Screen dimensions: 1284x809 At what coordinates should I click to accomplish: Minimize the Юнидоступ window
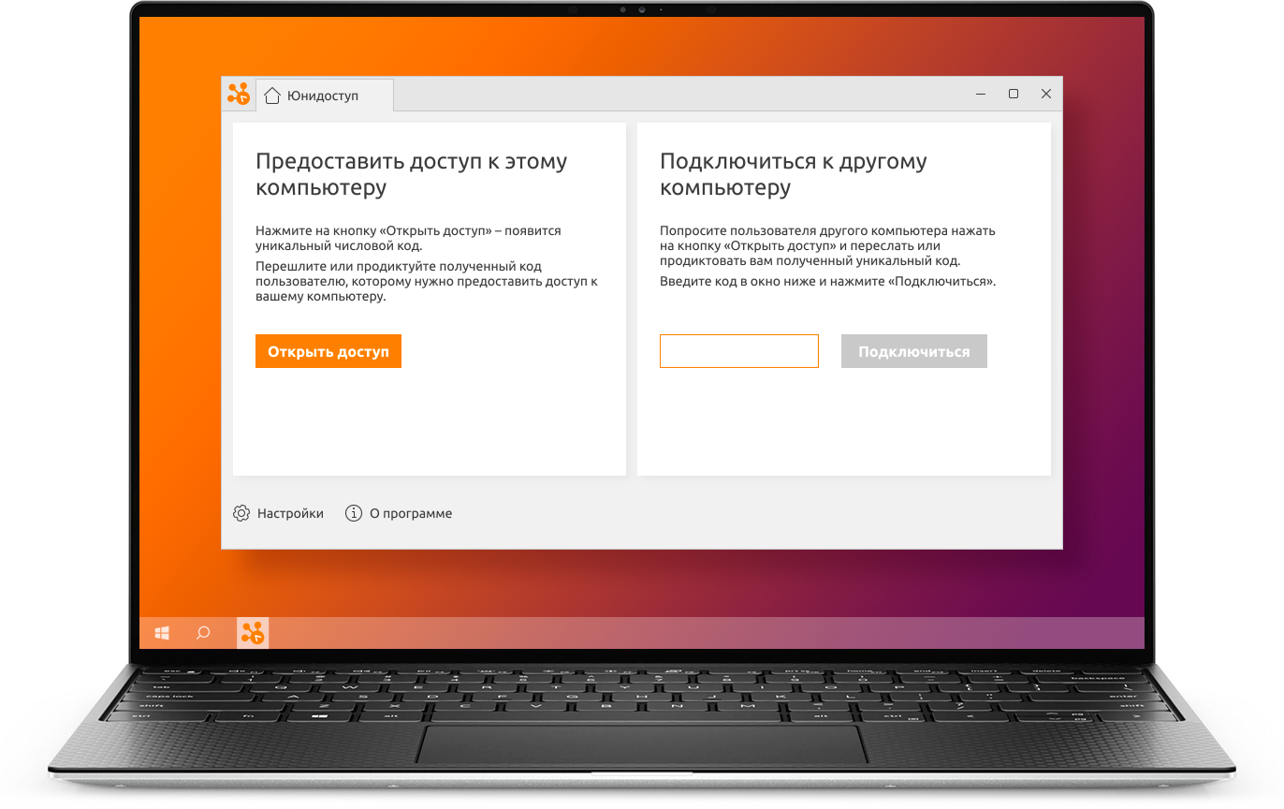(981, 94)
